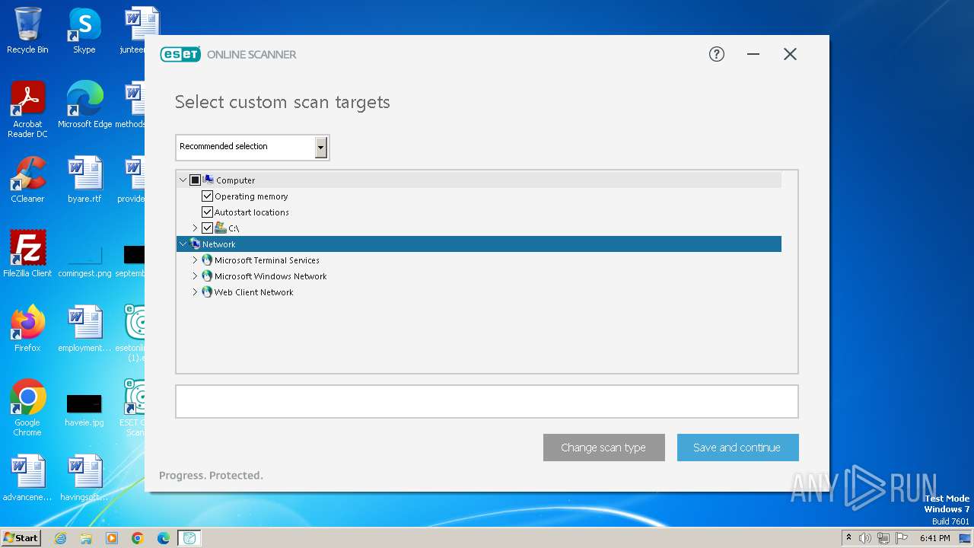Open Recycle Bin on the desktop

[x=27, y=30]
